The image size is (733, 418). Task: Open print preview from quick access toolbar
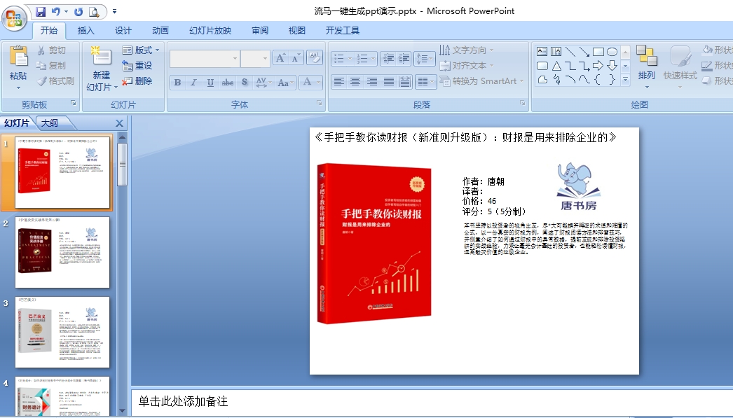[x=94, y=12]
